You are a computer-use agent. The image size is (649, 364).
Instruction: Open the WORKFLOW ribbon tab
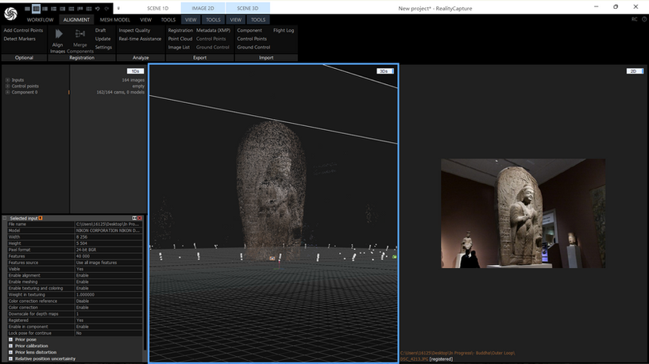[x=41, y=20]
